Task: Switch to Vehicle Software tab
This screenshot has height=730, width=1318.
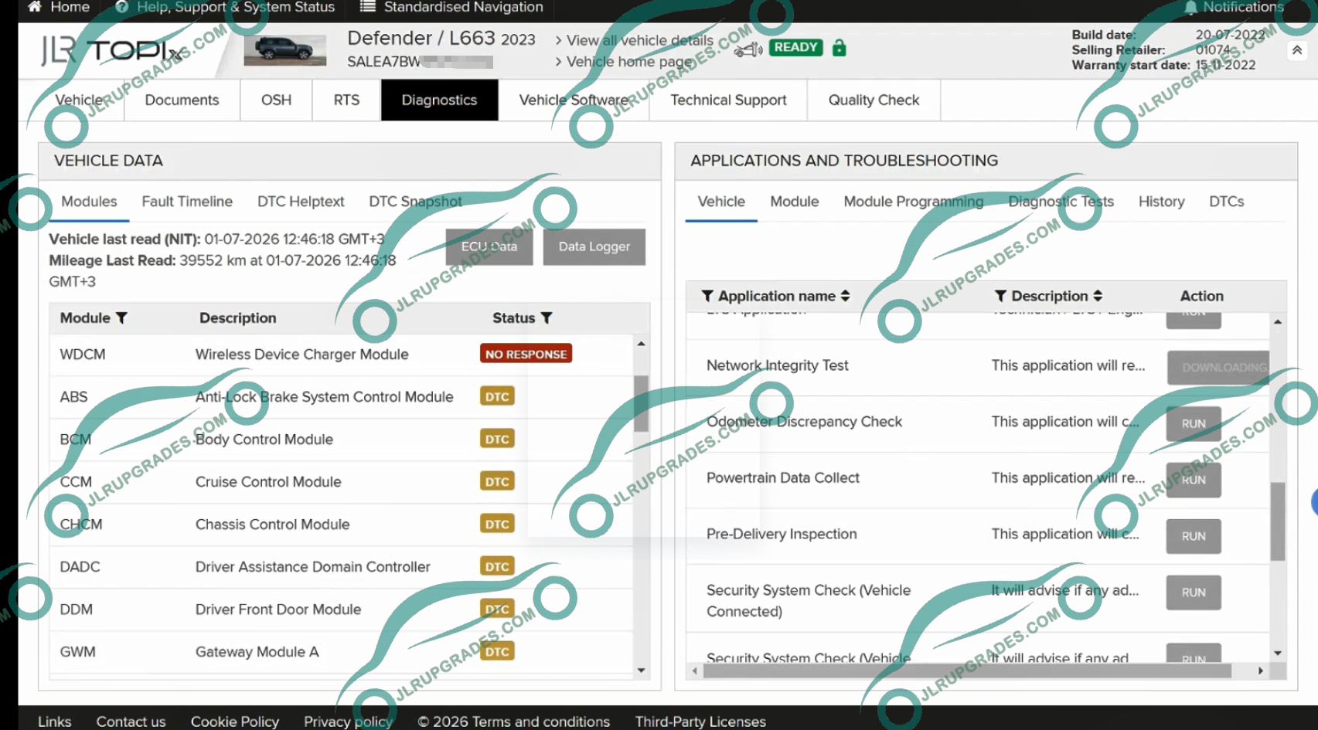Action: pyautogui.click(x=574, y=100)
